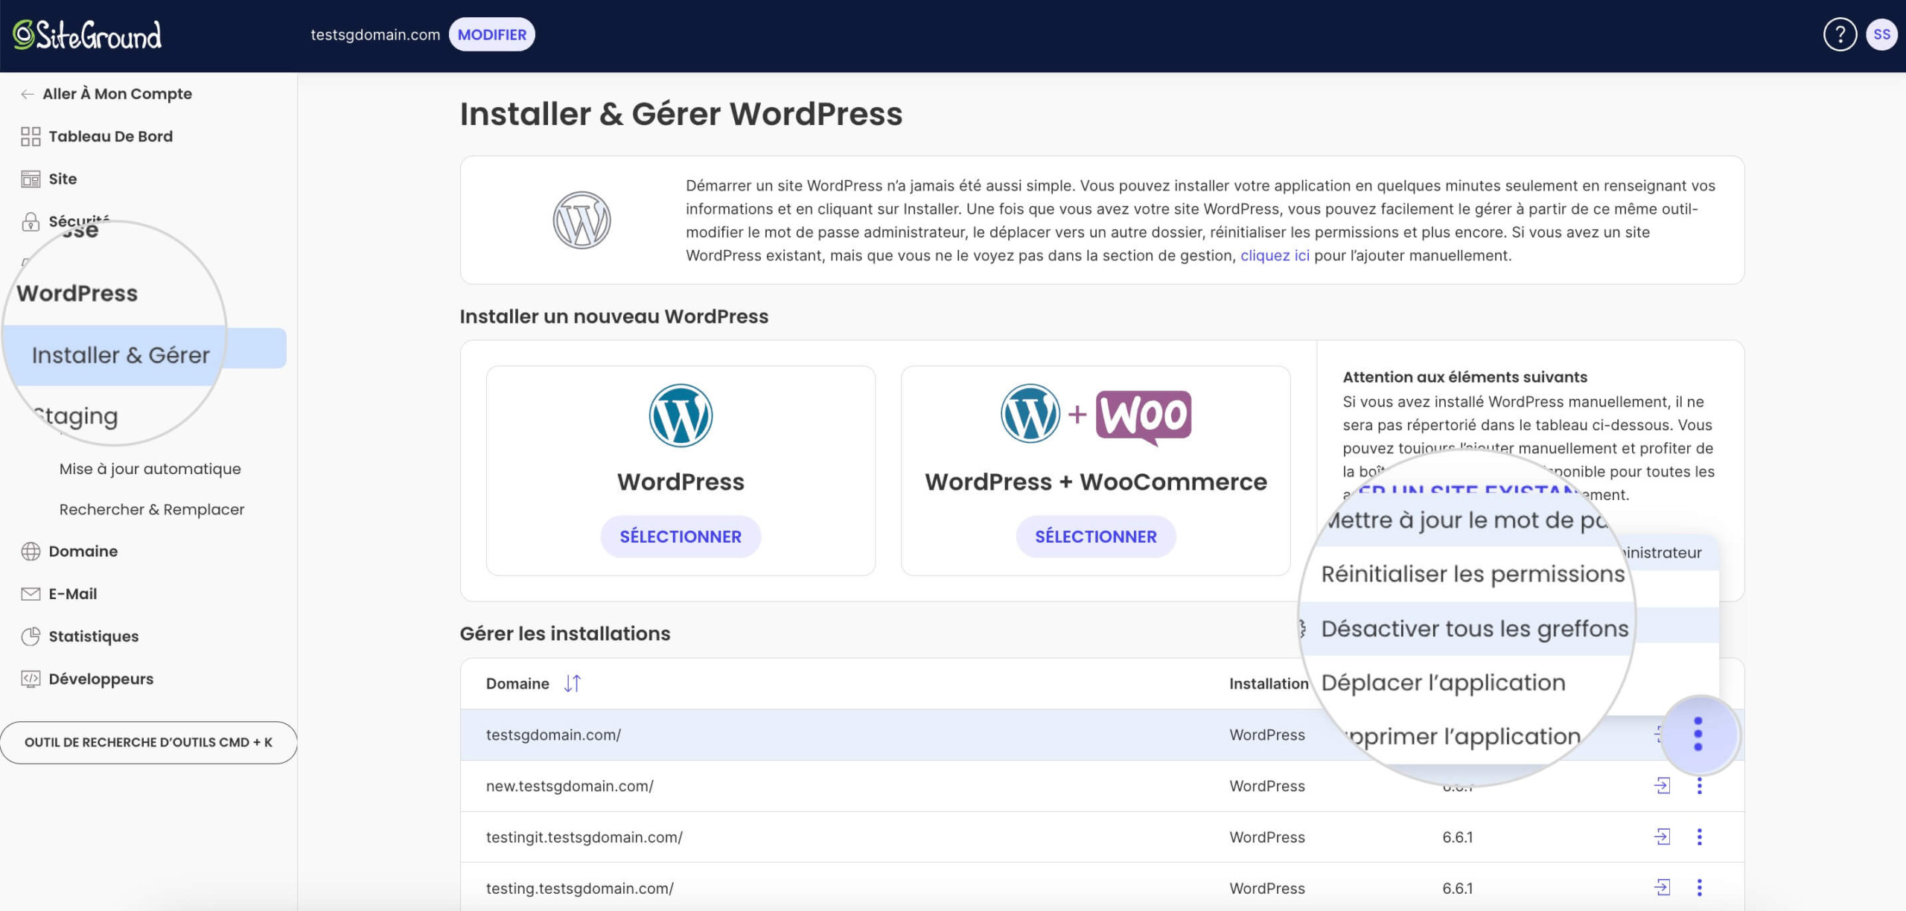Click SÉLECTIONNER under WordPress

point(681,537)
